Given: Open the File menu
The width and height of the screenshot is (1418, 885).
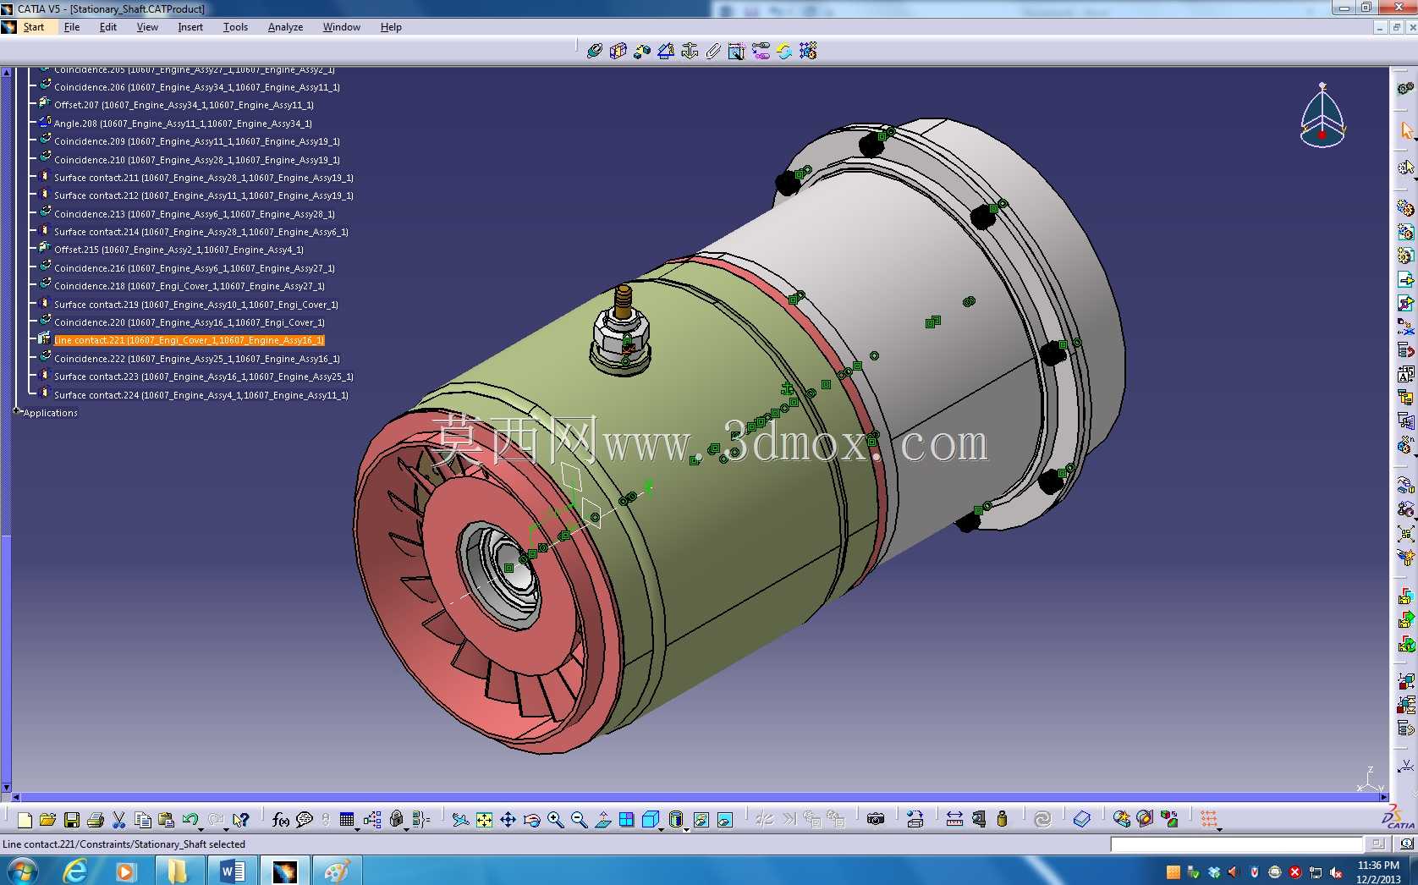Looking at the screenshot, I should [x=72, y=27].
